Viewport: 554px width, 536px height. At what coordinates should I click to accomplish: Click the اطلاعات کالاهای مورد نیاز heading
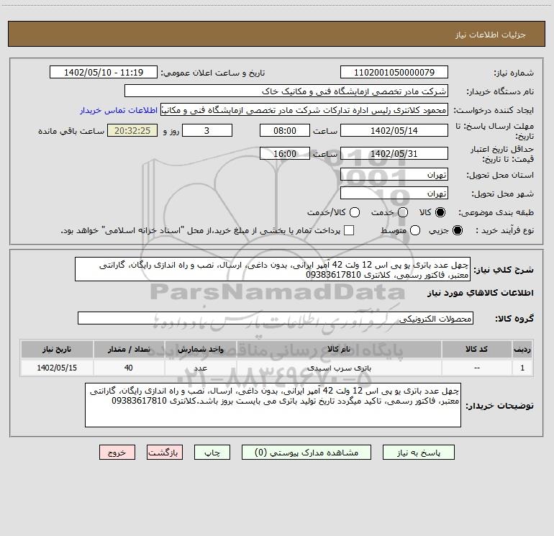(x=481, y=293)
